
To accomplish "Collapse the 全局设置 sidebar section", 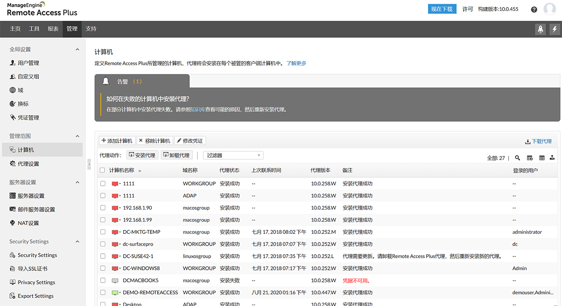I will (x=77, y=50).
